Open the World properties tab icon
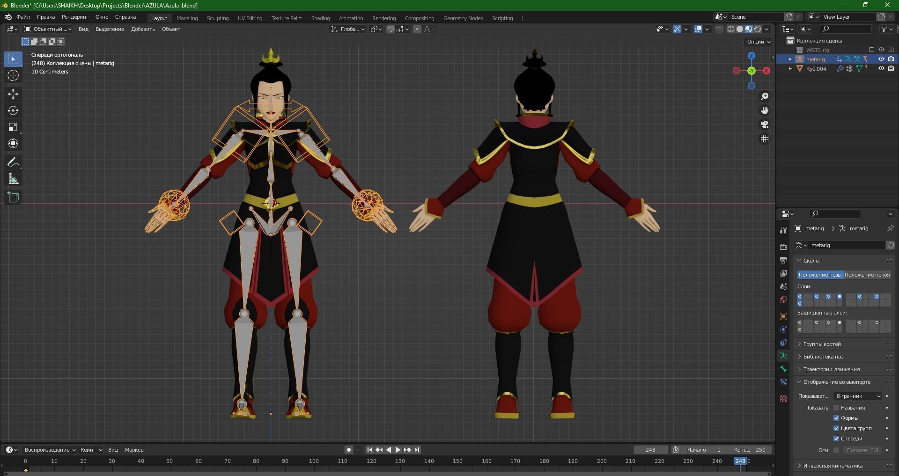The height and width of the screenshot is (476, 899). tap(783, 300)
